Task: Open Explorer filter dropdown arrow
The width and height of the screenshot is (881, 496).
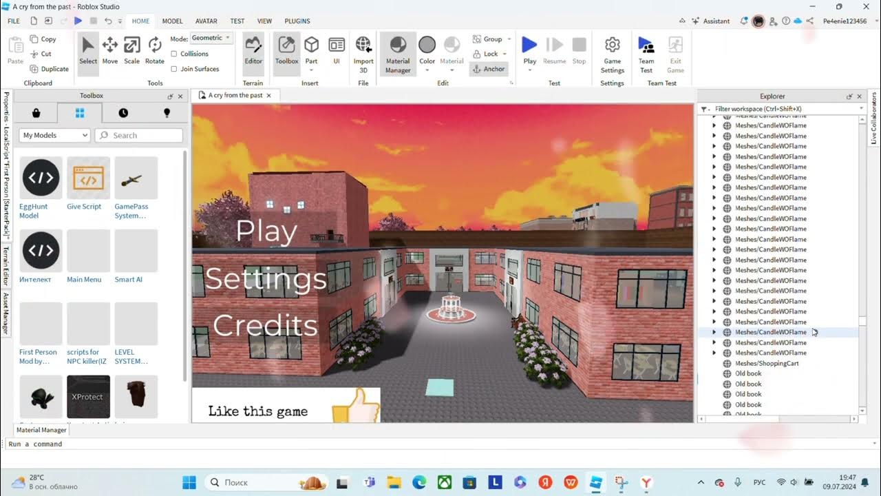Action: (860, 109)
